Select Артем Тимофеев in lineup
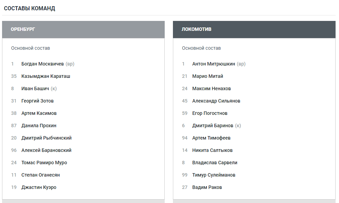The height and width of the screenshot is (203, 339). [211, 138]
